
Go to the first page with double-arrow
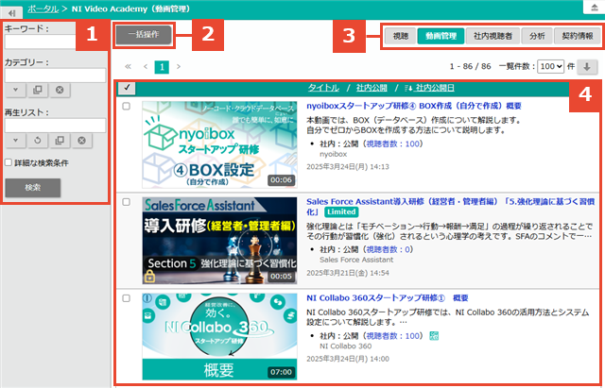[129, 67]
